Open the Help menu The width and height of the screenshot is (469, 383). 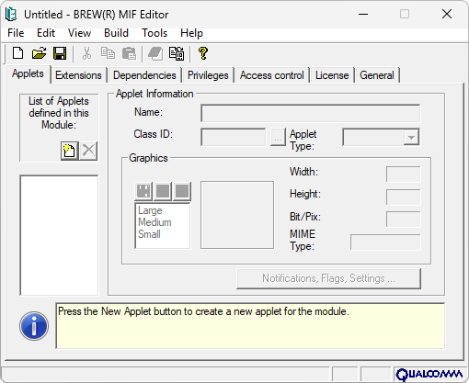tap(191, 33)
